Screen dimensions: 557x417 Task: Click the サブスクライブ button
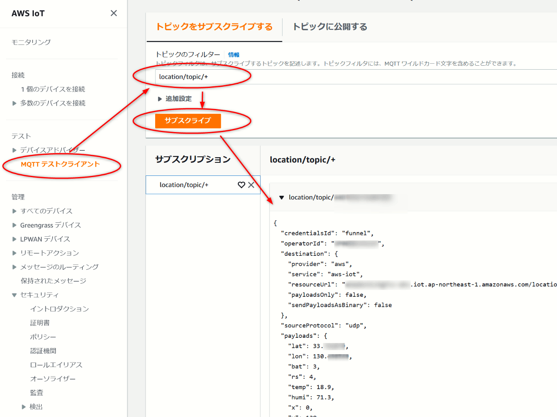click(x=188, y=121)
